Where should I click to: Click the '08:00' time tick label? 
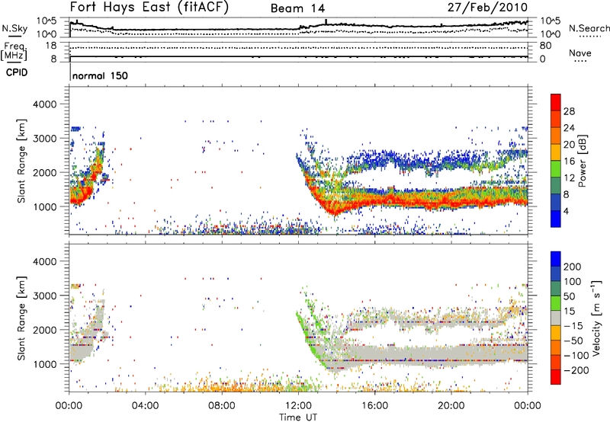(x=222, y=406)
